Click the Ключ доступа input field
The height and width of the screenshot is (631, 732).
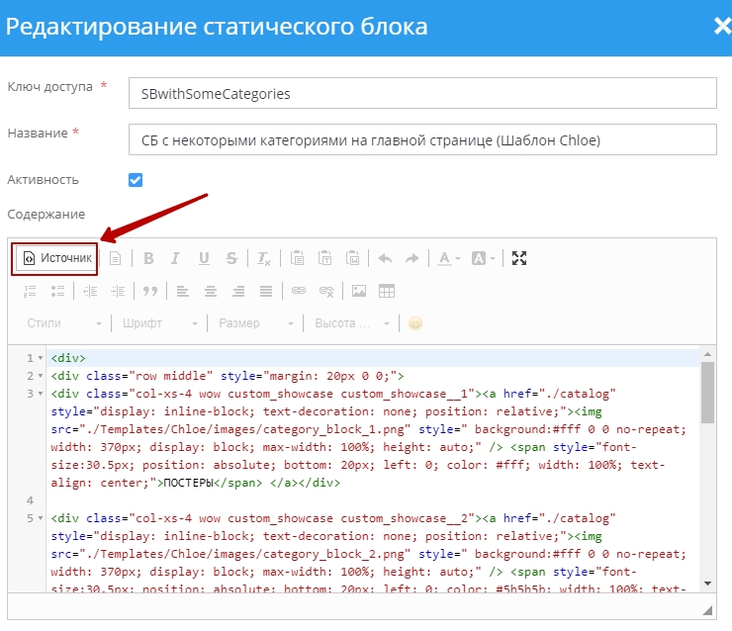tap(422, 93)
